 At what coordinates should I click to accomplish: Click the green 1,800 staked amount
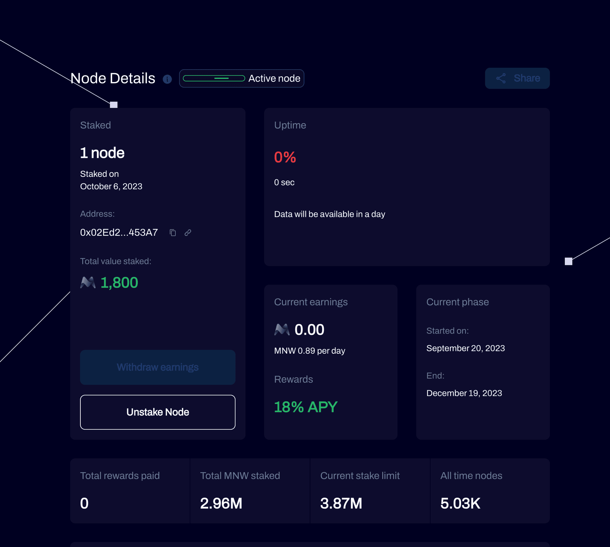[x=119, y=283]
